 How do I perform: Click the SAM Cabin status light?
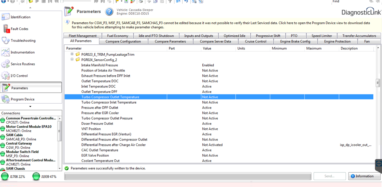[3, 137]
